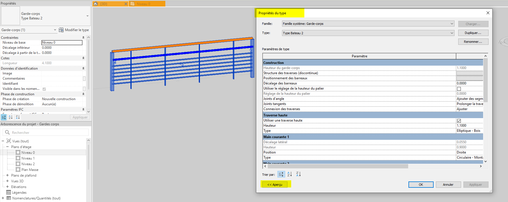
Task: Select group-sort icon next to Trier par
Action: coord(281,174)
